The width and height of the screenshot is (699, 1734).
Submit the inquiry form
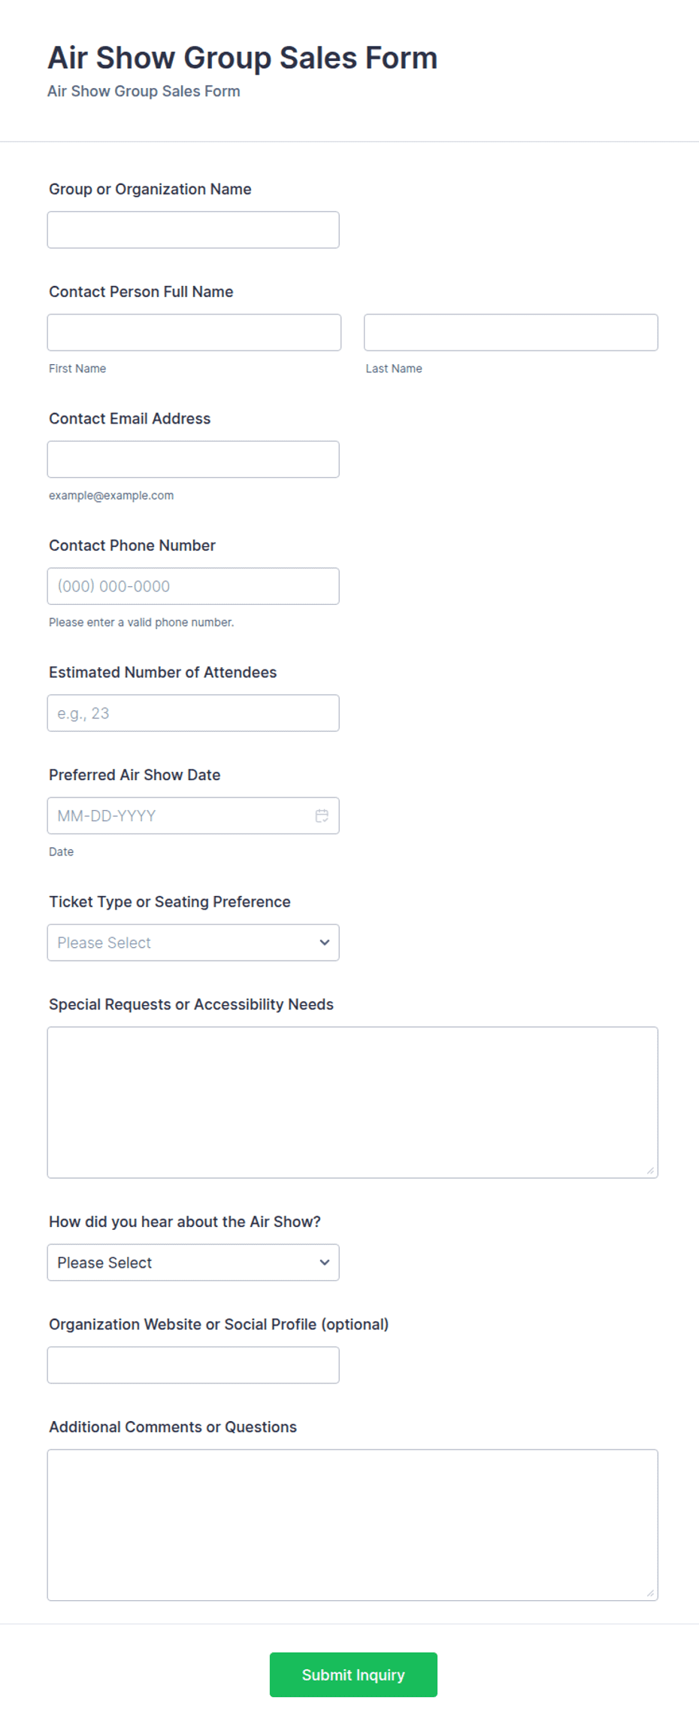(x=353, y=1675)
